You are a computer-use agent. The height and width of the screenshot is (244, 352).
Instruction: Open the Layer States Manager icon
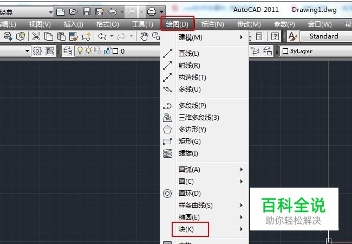coord(268,51)
